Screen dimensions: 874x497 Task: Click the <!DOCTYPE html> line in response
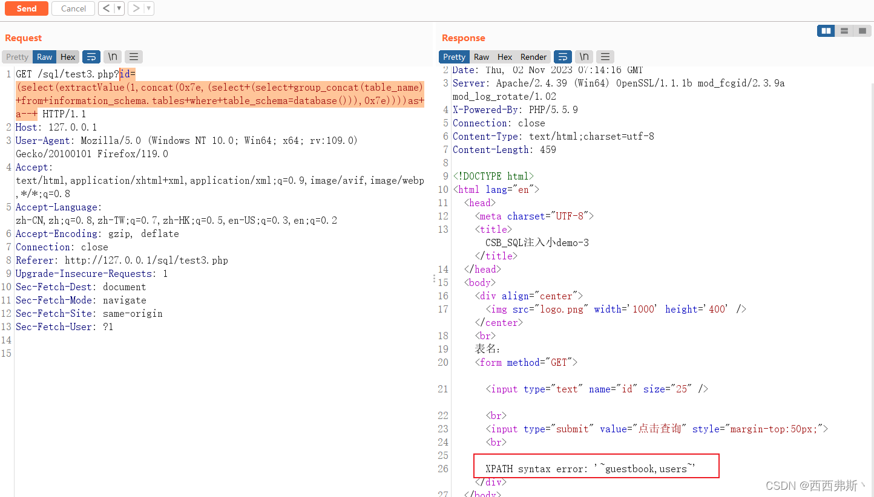[x=493, y=176]
